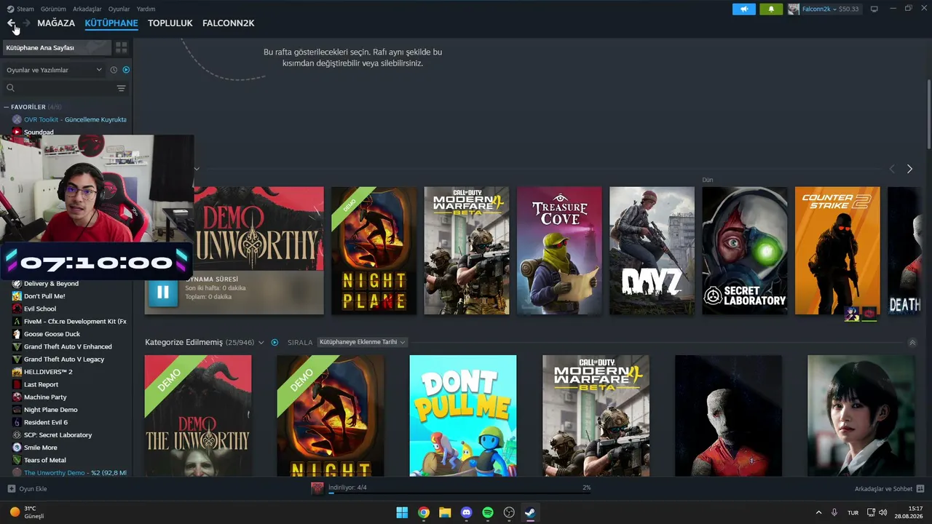This screenshot has width=932, height=524.
Task: Open Spotify from the taskbar
Action: point(488,512)
